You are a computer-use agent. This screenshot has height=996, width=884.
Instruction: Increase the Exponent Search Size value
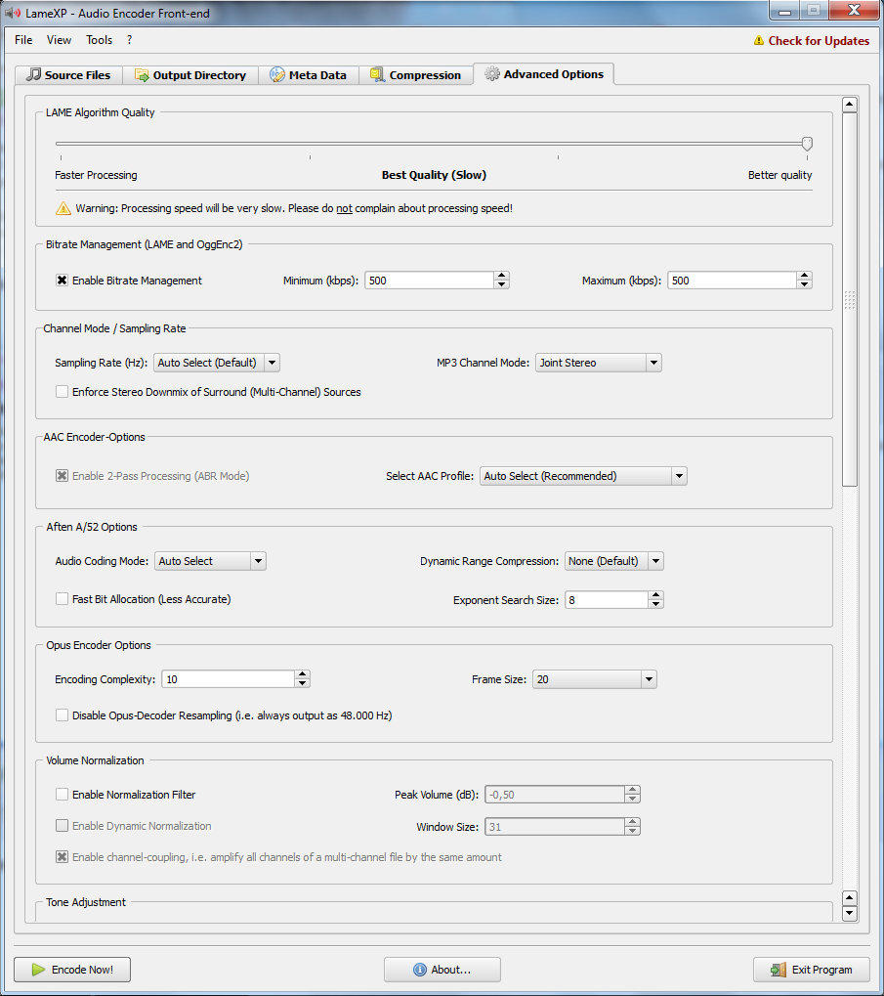point(656,595)
